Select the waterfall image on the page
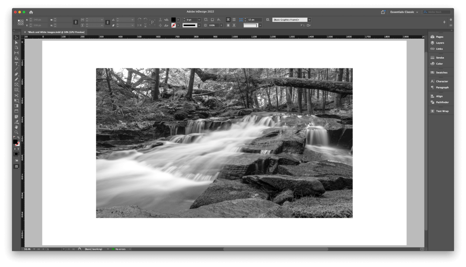 point(224,143)
